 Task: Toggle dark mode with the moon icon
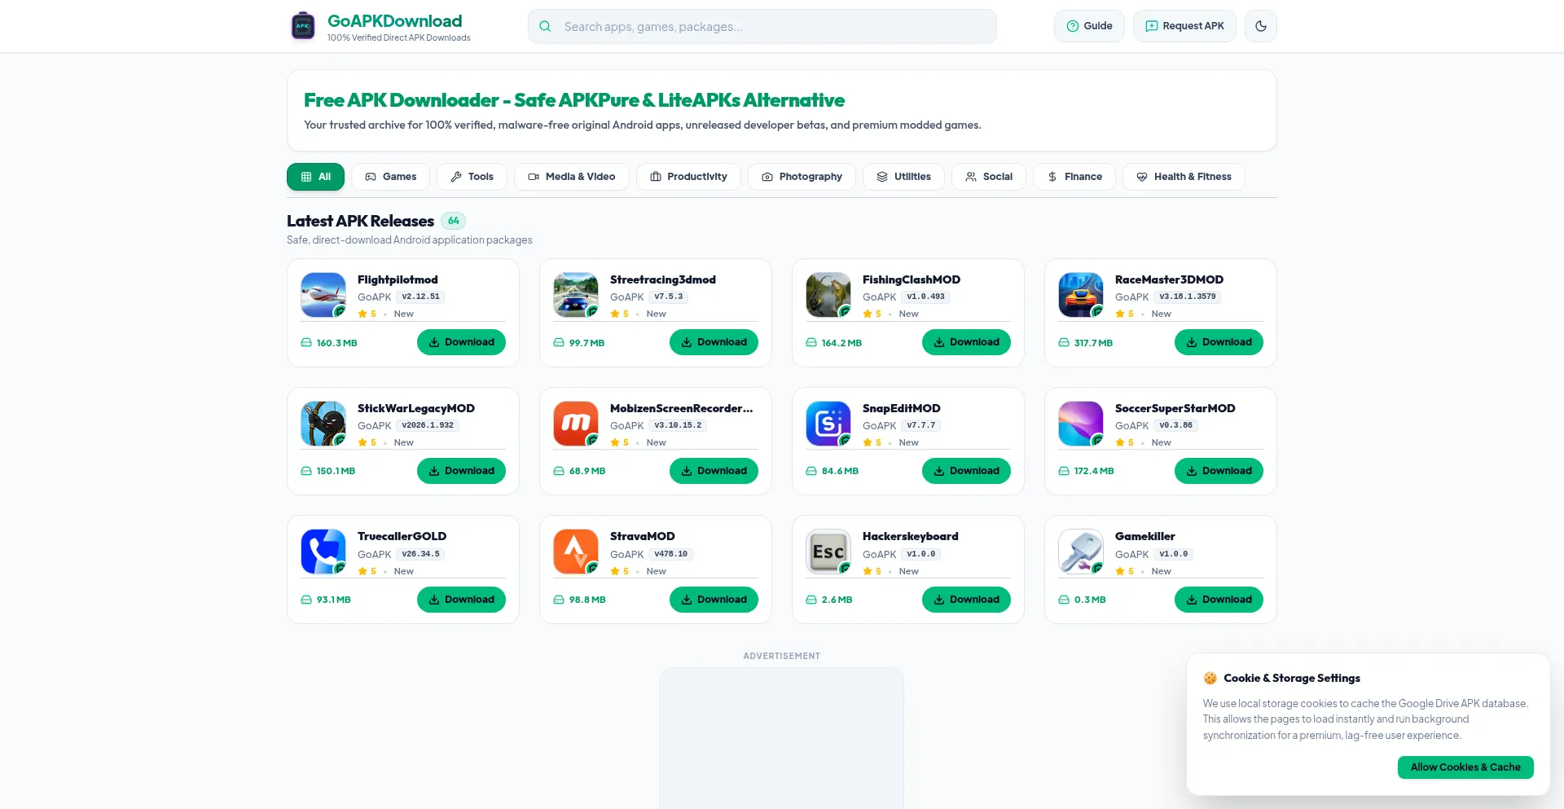click(1260, 26)
